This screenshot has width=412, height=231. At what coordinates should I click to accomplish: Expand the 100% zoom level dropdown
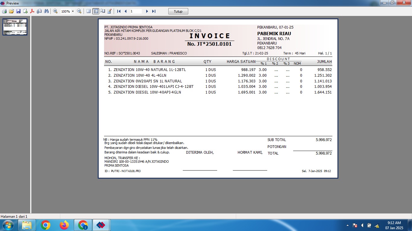[x=73, y=11]
